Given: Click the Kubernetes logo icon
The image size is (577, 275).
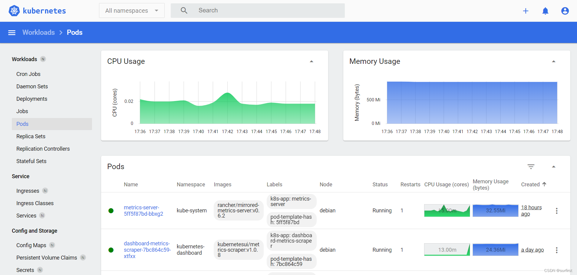Looking at the screenshot, I should [x=14, y=11].
